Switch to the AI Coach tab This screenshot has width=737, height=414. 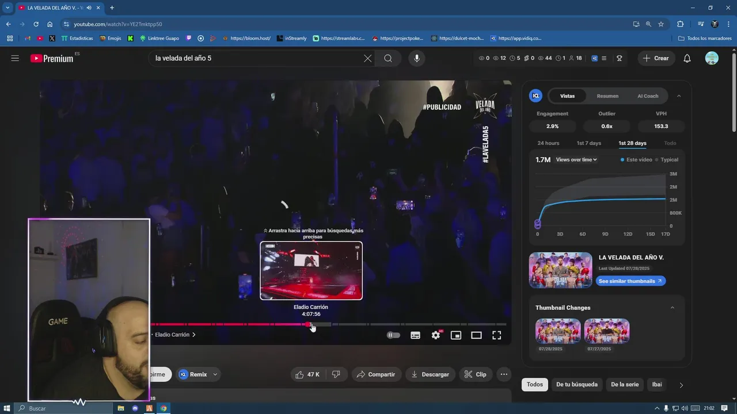pos(648,96)
